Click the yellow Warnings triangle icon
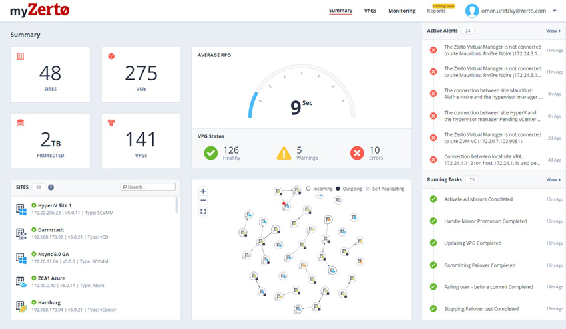The width and height of the screenshot is (566, 329). click(x=284, y=153)
